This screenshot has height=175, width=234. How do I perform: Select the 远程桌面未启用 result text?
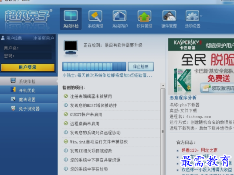pos(85,124)
